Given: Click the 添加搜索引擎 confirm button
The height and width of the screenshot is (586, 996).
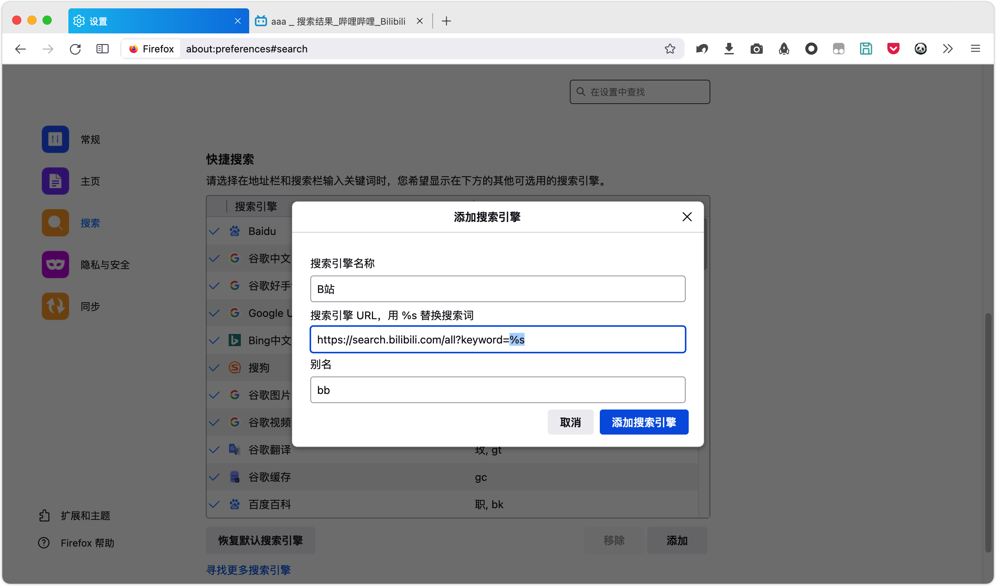Looking at the screenshot, I should [643, 422].
